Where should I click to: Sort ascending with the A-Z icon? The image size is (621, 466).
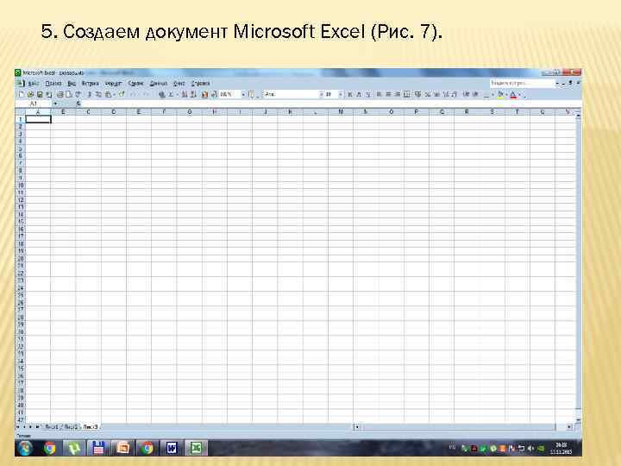tap(185, 94)
